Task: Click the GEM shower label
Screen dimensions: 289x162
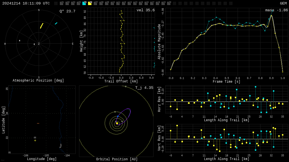Action: [283, 3]
